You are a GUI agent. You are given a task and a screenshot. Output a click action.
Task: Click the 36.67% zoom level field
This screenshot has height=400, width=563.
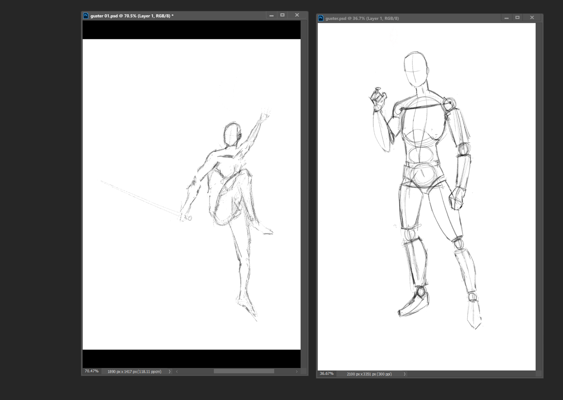(x=327, y=374)
